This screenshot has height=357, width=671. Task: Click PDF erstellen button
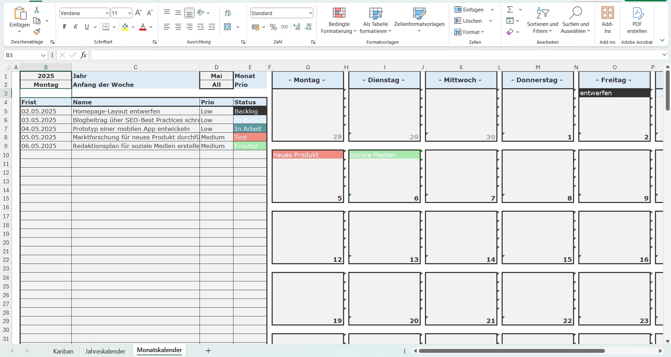(x=637, y=20)
